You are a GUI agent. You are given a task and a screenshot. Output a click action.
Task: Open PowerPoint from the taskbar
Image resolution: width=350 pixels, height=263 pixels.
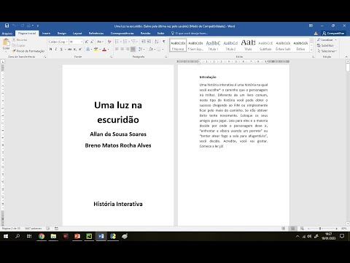pyautogui.click(x=77, y=236)
